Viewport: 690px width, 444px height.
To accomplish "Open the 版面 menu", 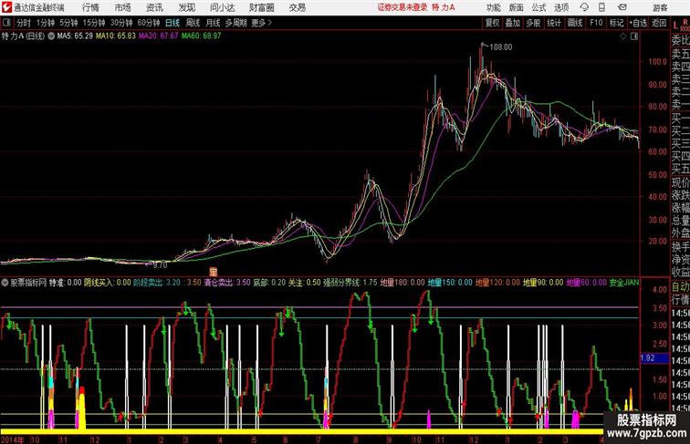I will pos(516,7).
